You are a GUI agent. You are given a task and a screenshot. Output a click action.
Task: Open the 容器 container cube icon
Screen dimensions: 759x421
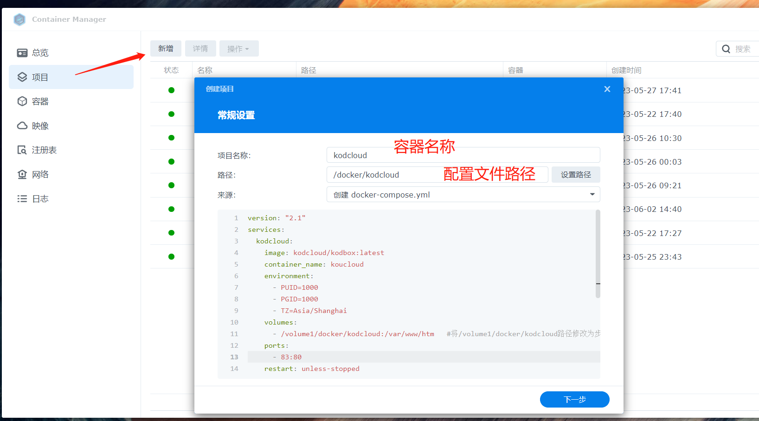[x=22, y=101]
